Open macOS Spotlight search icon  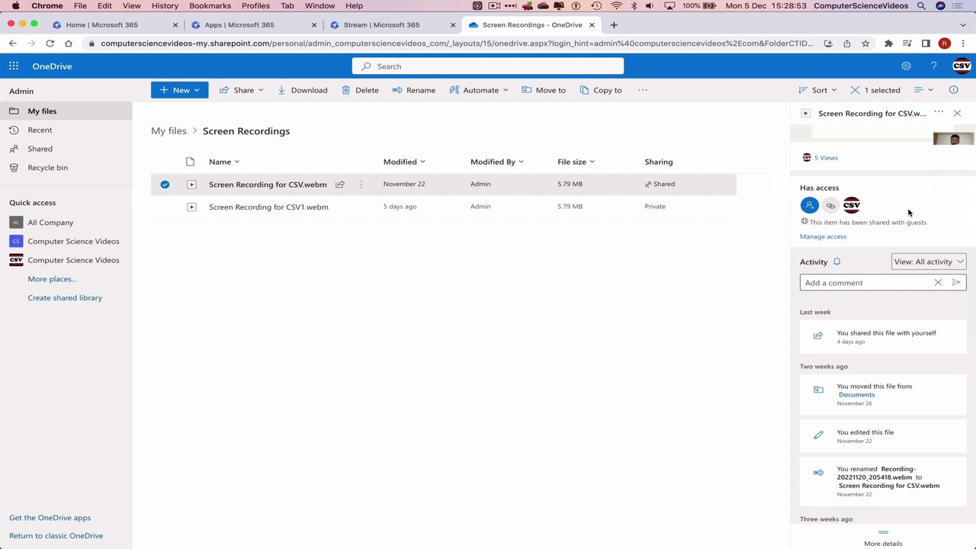(921, 5)
